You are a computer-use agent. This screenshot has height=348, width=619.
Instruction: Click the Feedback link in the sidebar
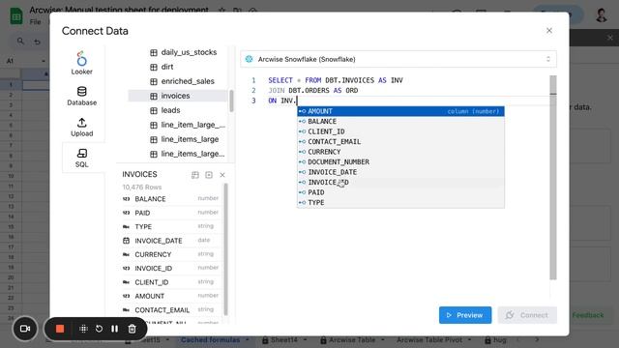588,315
